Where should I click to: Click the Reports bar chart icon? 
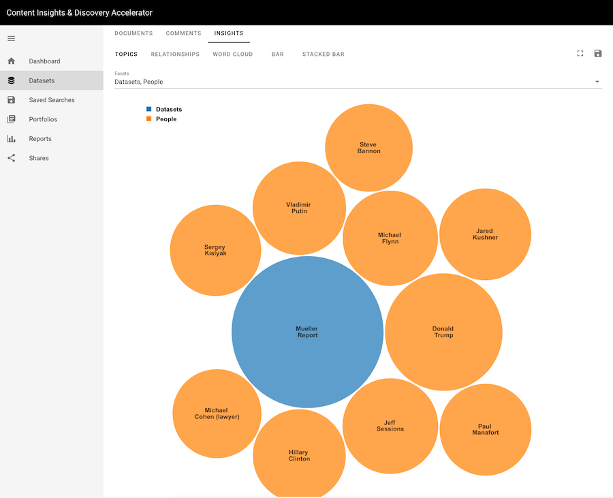tap(11, 139)
